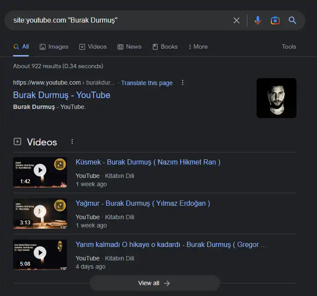Submit search with the magnifier icon
Image resolution: width=317 pixels, height=296 pixels.
click(292, 20)
